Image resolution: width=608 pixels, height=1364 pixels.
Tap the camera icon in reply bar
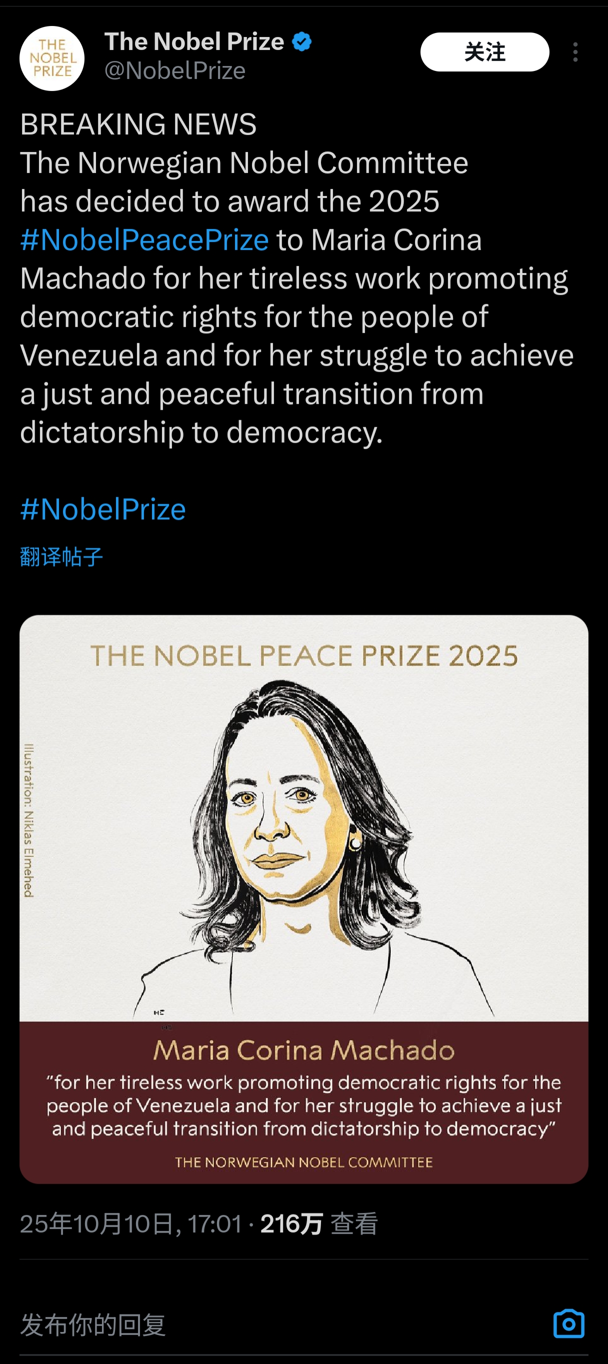point(569,1324)
